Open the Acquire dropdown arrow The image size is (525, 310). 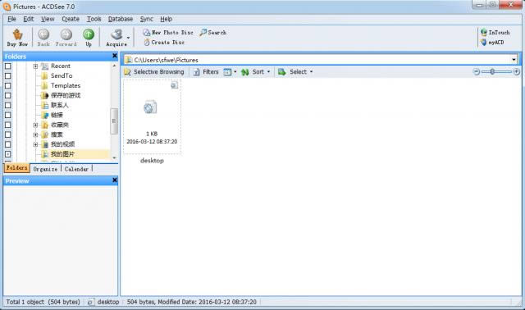[128, 38]
